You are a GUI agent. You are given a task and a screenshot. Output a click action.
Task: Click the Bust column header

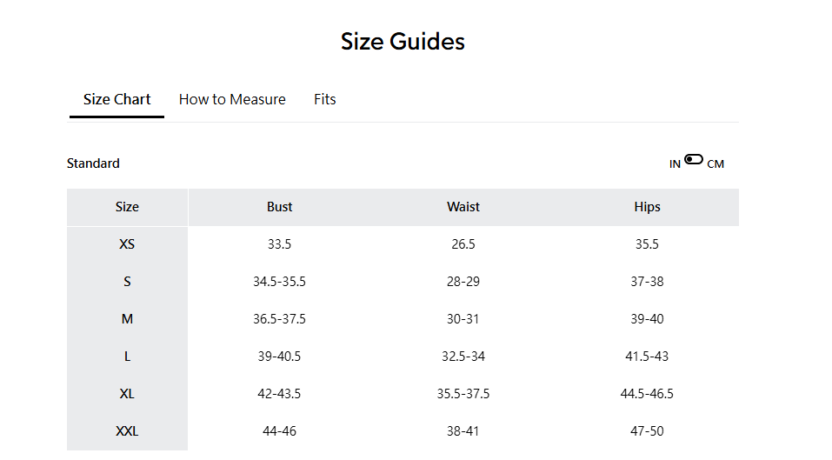point(279,207)
